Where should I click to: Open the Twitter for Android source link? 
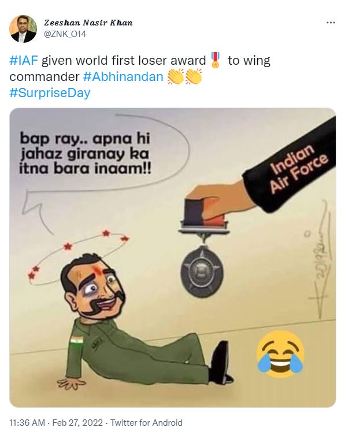pyautogui.click(x=146, y=422)
